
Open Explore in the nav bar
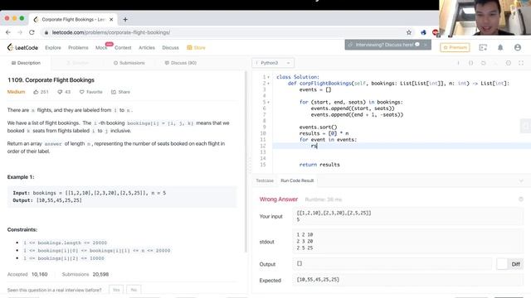tap(53, 48)
